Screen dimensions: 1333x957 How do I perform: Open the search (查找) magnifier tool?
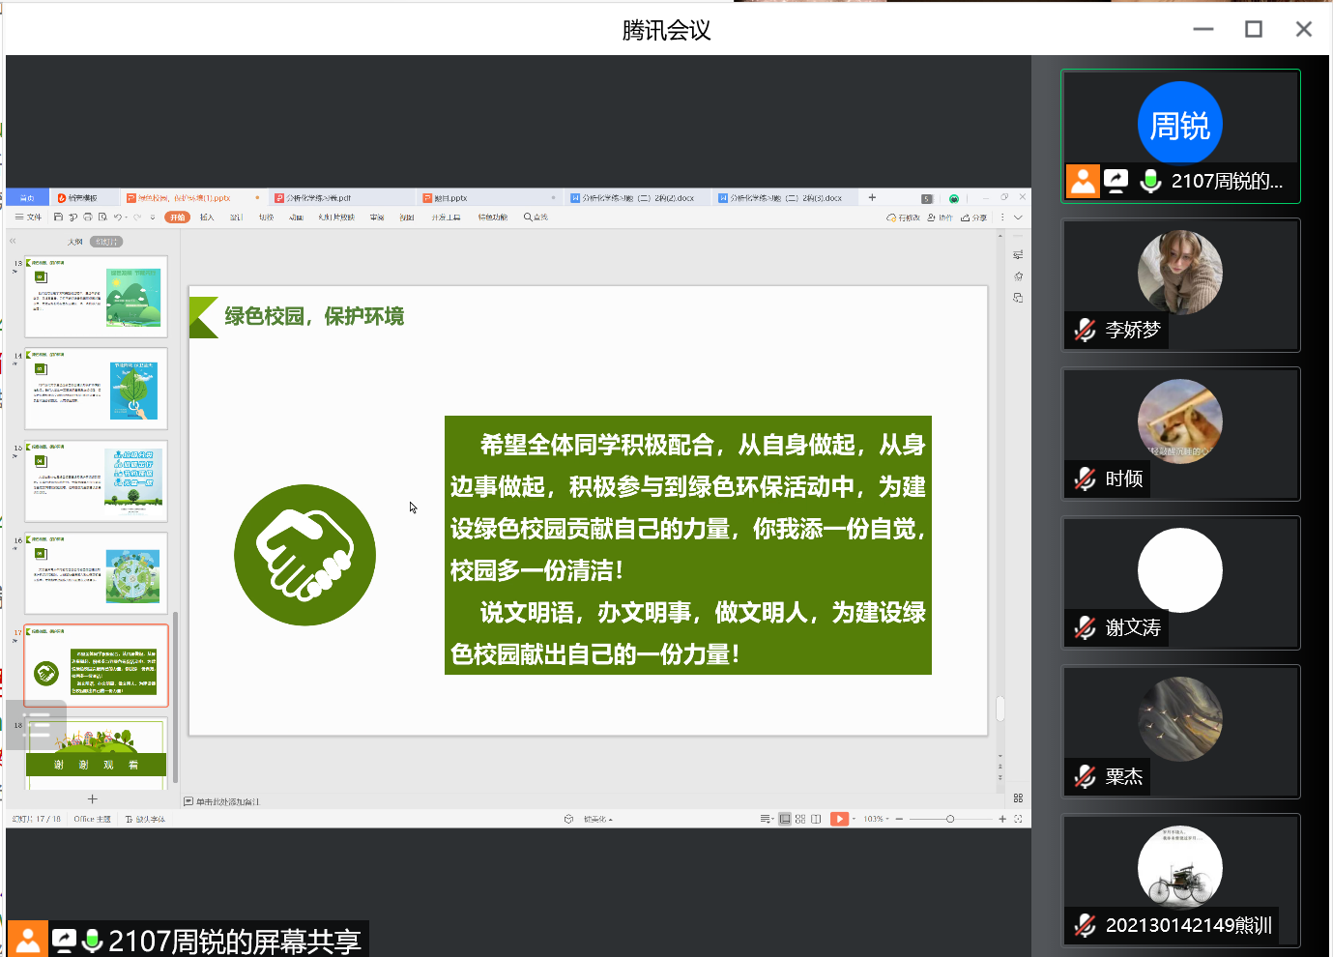coord(536,217)
